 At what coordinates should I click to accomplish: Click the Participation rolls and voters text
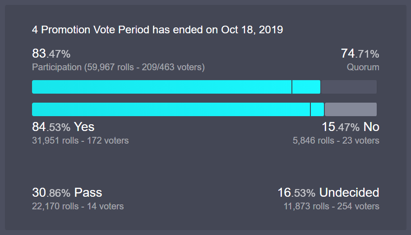click(x=118, y=67)
